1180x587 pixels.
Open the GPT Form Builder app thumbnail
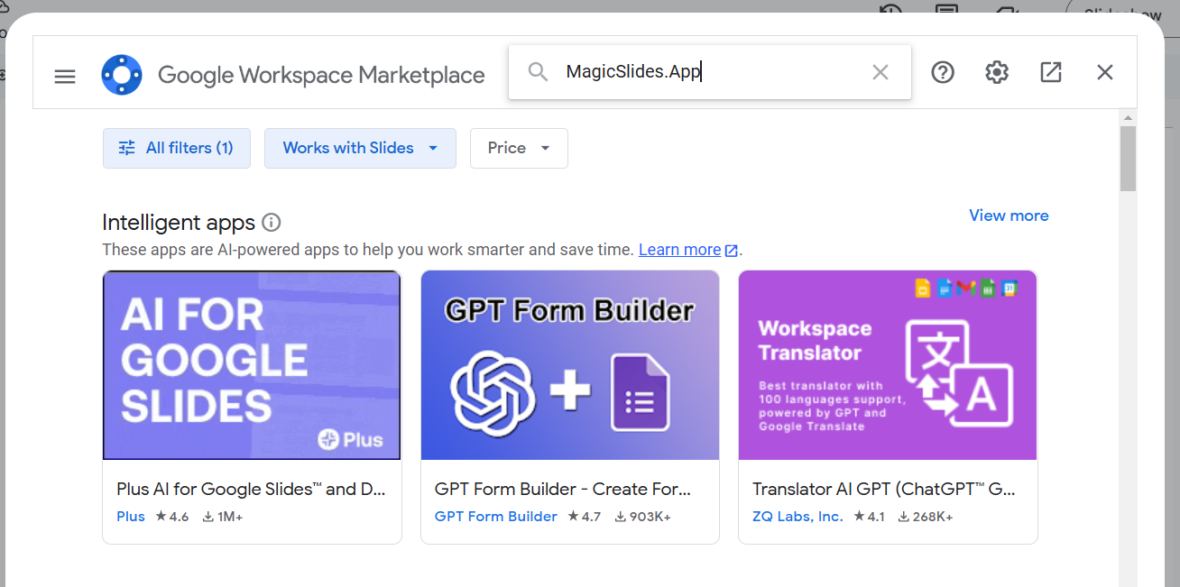pyautogui.click(x=570, y=365)
